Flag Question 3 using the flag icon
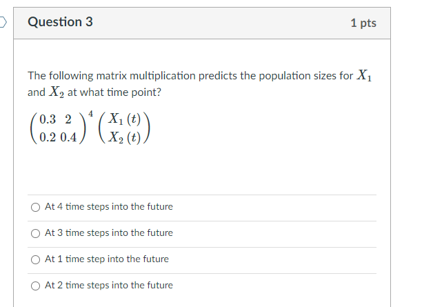This screenshot has width=422, height=307. [x=3, y=22]
